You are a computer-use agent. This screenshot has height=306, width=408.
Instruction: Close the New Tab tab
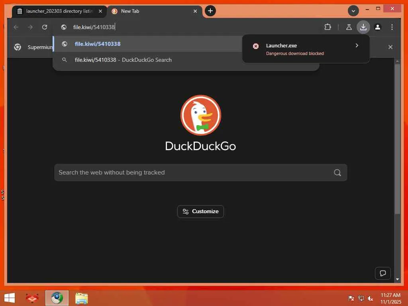[195, 11]
